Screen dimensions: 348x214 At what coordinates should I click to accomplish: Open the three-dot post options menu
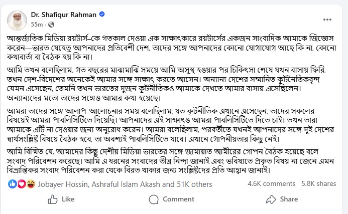click(326, 19)
